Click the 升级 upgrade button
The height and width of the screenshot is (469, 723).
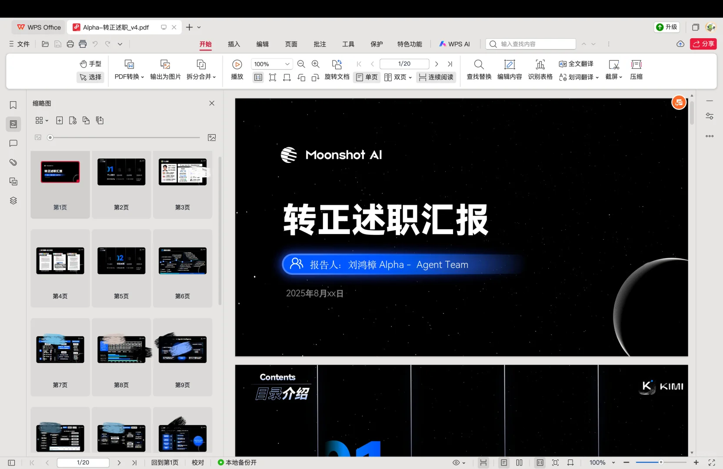667,27
